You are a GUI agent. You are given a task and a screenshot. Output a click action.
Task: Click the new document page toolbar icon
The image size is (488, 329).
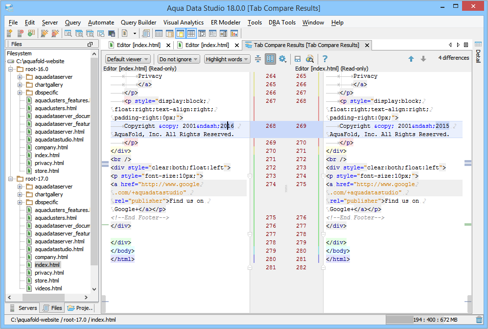click(x=125, y=33)
